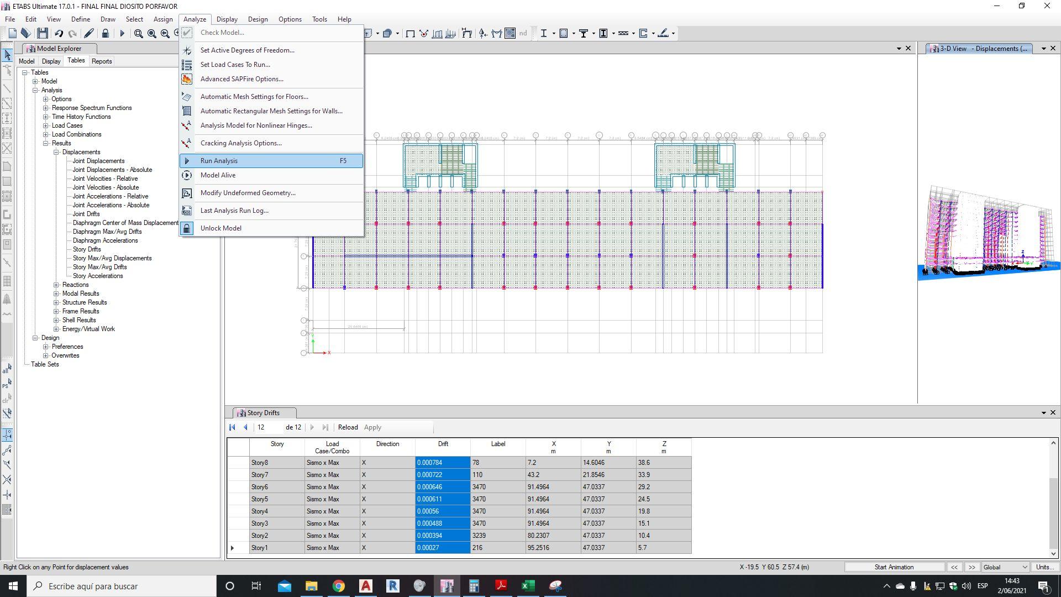1061x597 pixels.
Task: Click the Reload button in Story Drifts
Action: pos(348,427)
